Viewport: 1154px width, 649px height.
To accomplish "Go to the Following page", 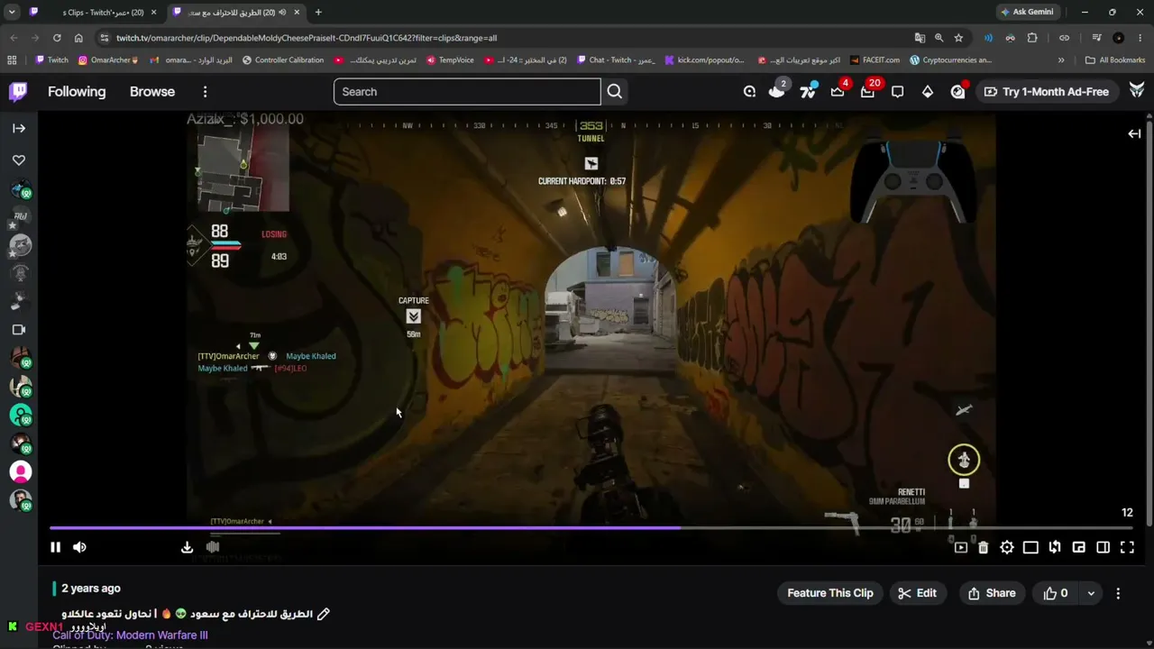I will point(77,92).
